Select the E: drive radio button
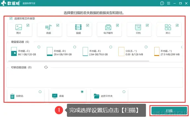Image resolution: width=190 pixels, height=117 pixels. [111, 47]
